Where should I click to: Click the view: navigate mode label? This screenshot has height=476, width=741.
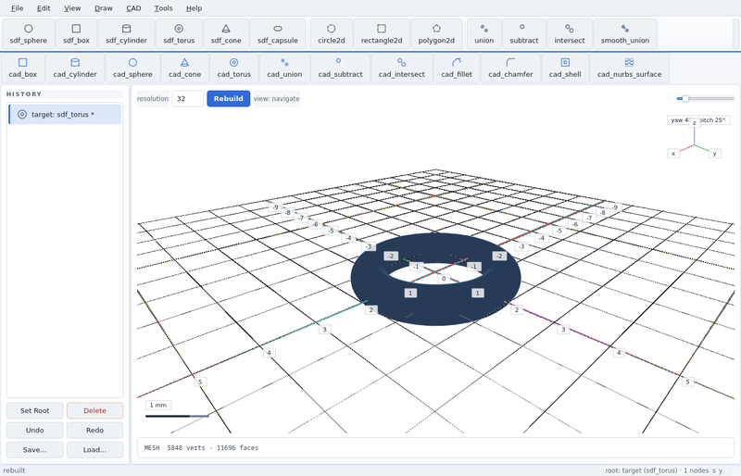click(276, 99)
